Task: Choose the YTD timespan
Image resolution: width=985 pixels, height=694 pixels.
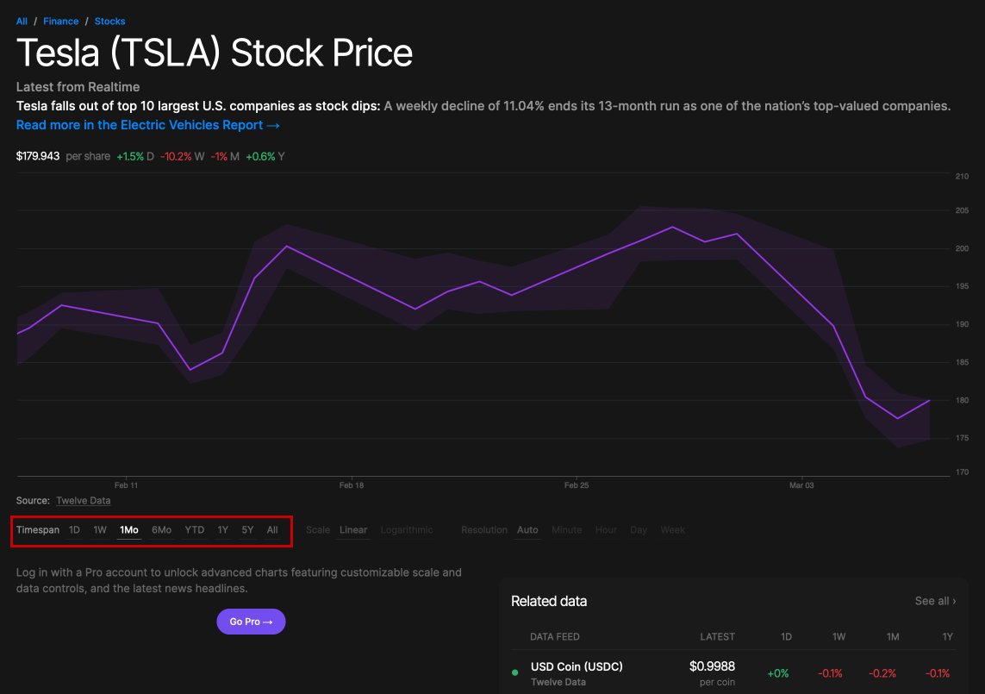Action: (x=194, y=530)
